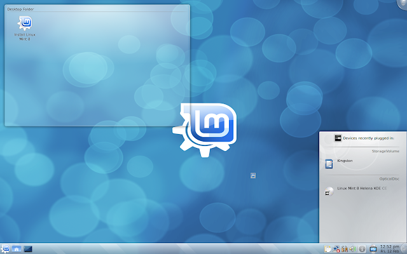Click the Desktop Folder widget title
The height and width of the screenshot is (254, 407).
click(x=20, y=9)
